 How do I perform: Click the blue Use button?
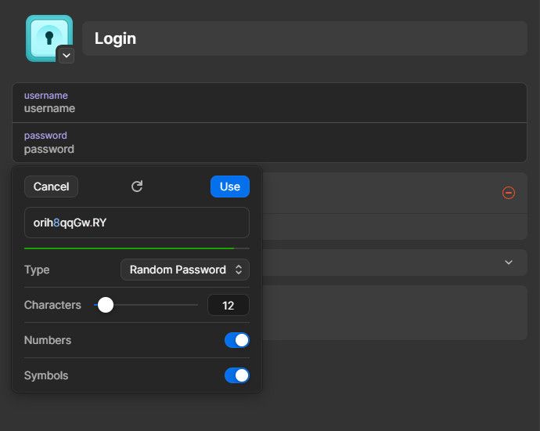[x=230, y=187]
